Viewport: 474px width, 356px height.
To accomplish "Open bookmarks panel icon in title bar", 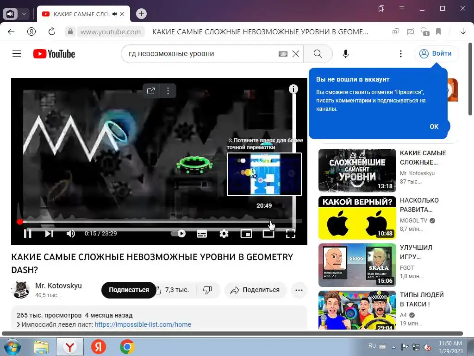I will [x=381, y=8].
